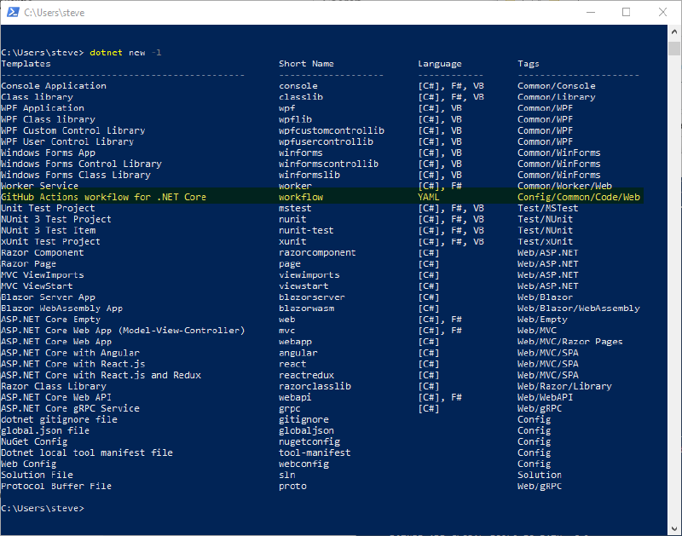Click the 'react' short name
The image size is (682, 536).
[292, 364]
